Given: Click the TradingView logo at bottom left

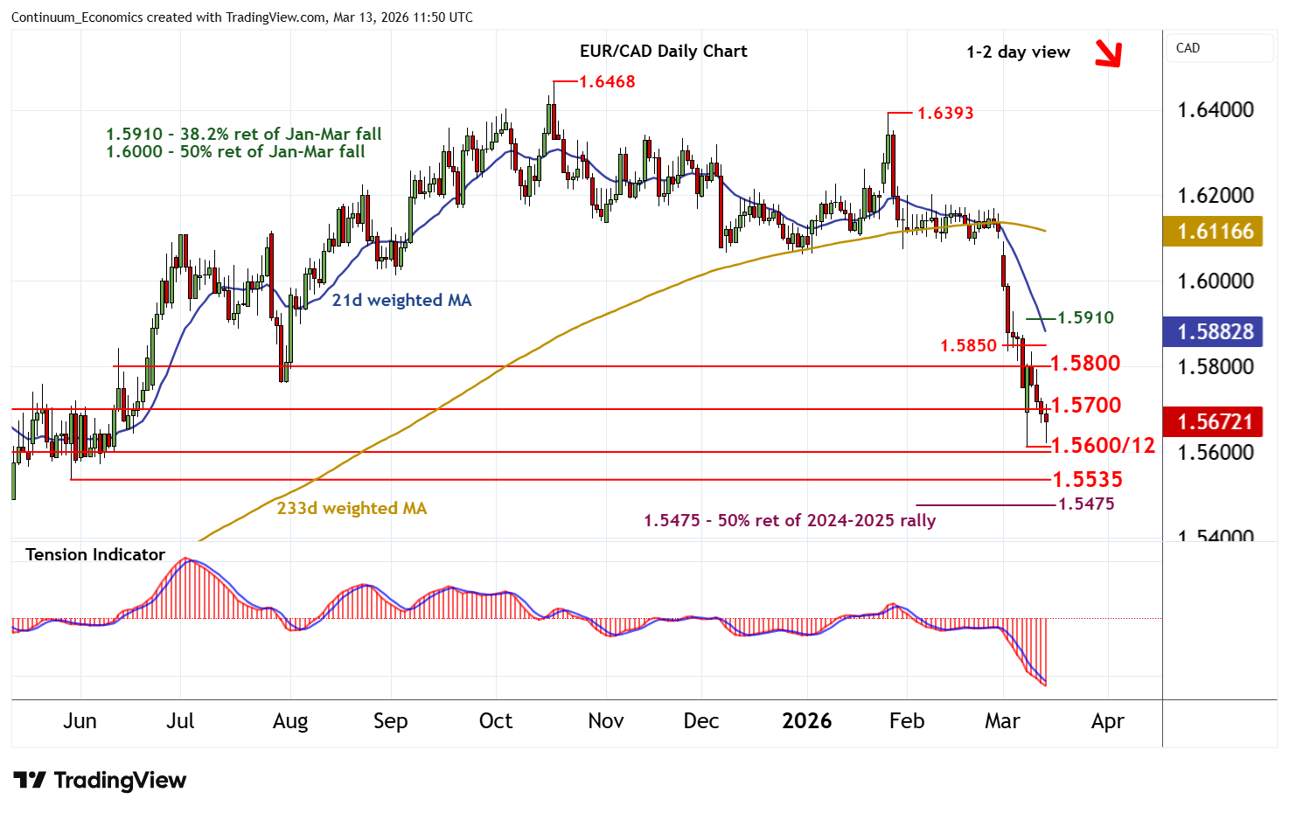Looking at the screenshot, I should 100,780.
